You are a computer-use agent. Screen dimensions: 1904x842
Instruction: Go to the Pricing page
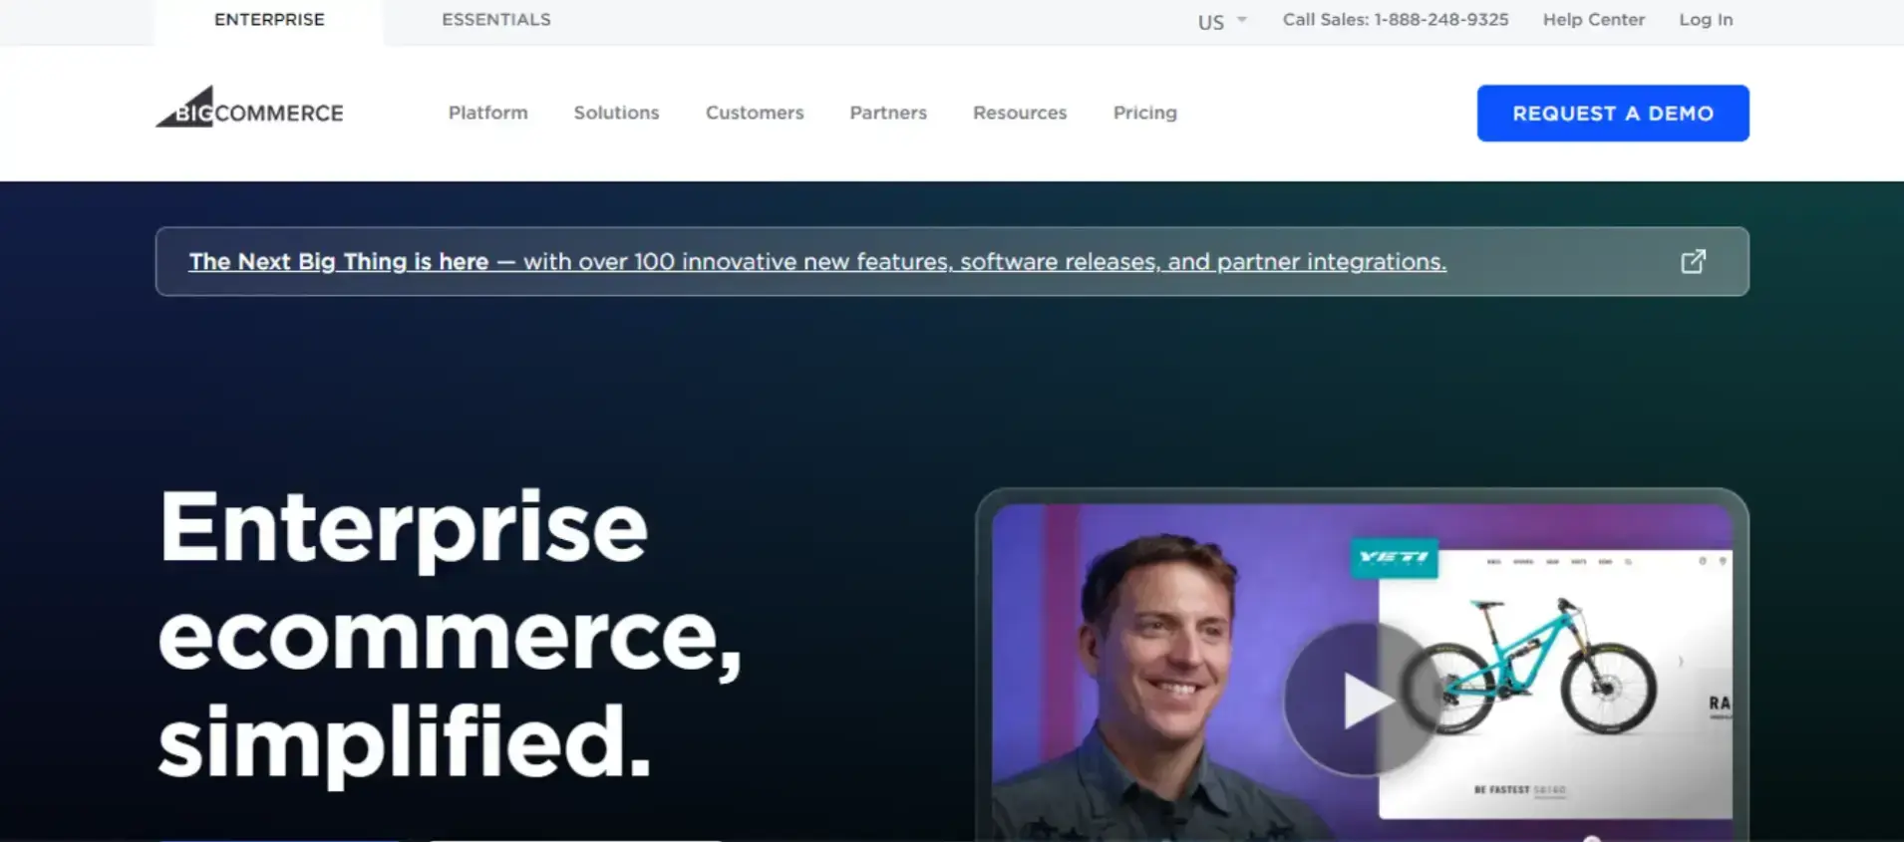[x=1145, y=113]
